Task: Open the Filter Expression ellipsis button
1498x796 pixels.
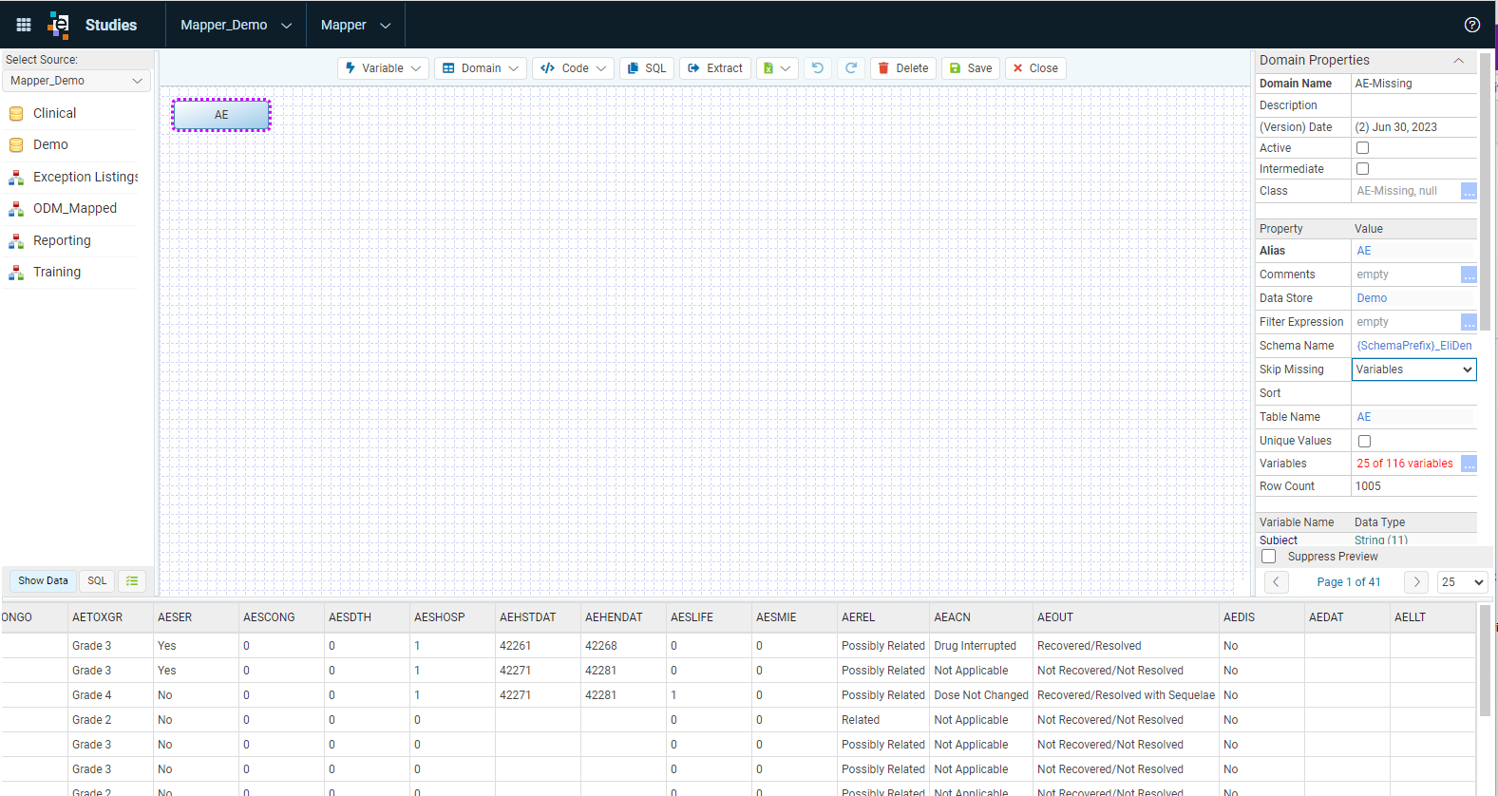Action: point(1469,322)
